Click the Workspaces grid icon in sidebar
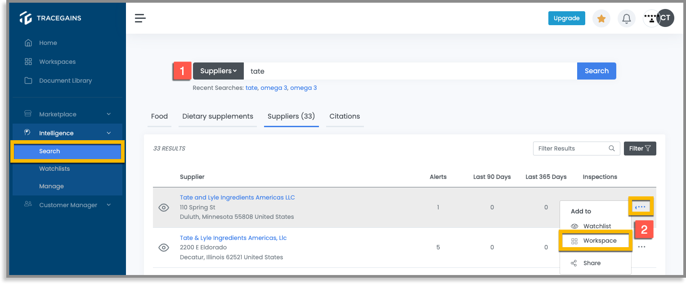Screen dimensions: 686x284 (x=28, y=62)
